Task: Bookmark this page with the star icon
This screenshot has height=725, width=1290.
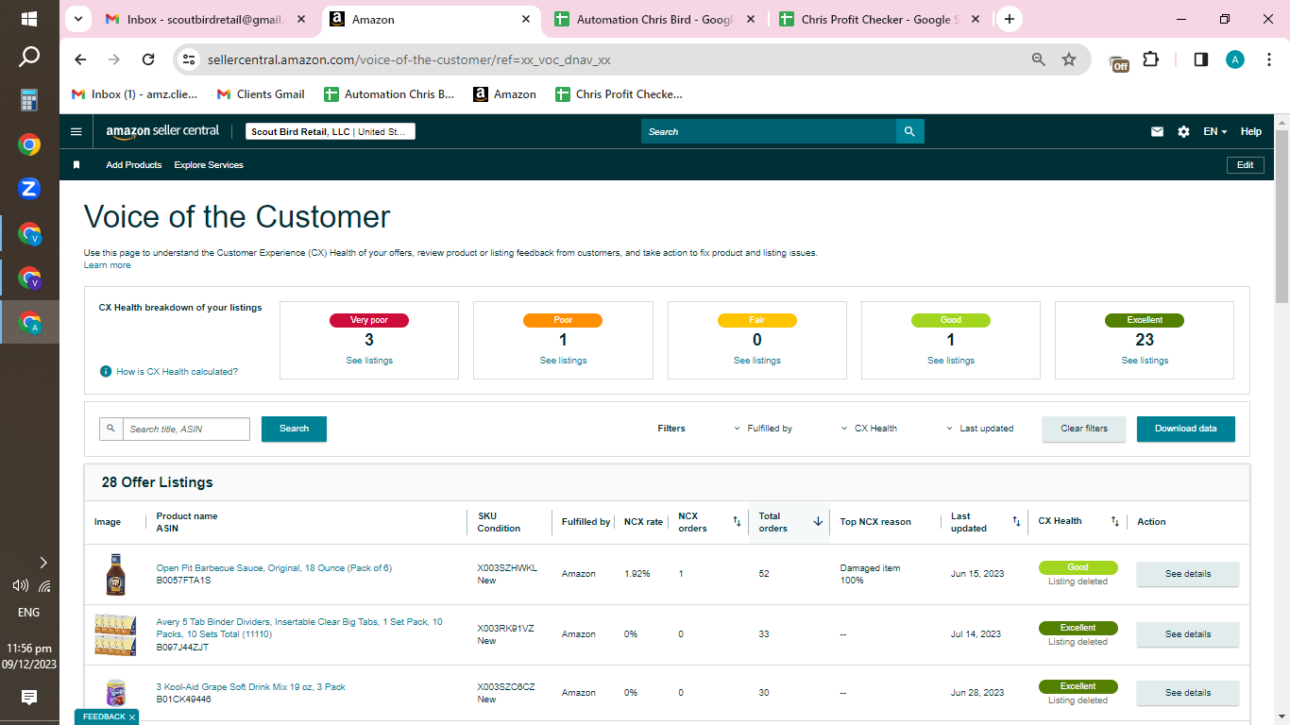Action: [1069, 59]
